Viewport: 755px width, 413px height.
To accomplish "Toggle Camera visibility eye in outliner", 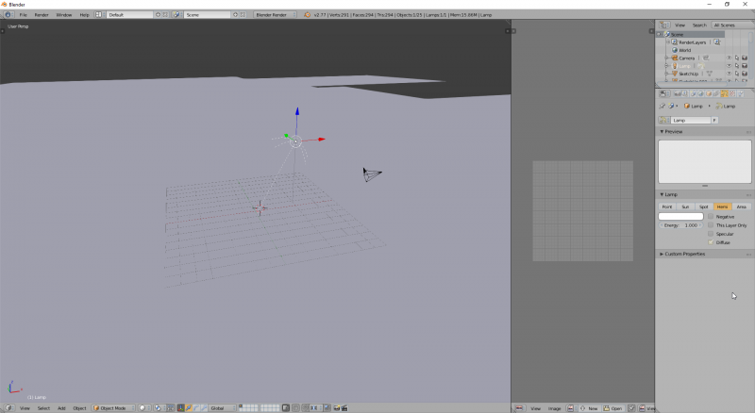I will click(728, 58).
